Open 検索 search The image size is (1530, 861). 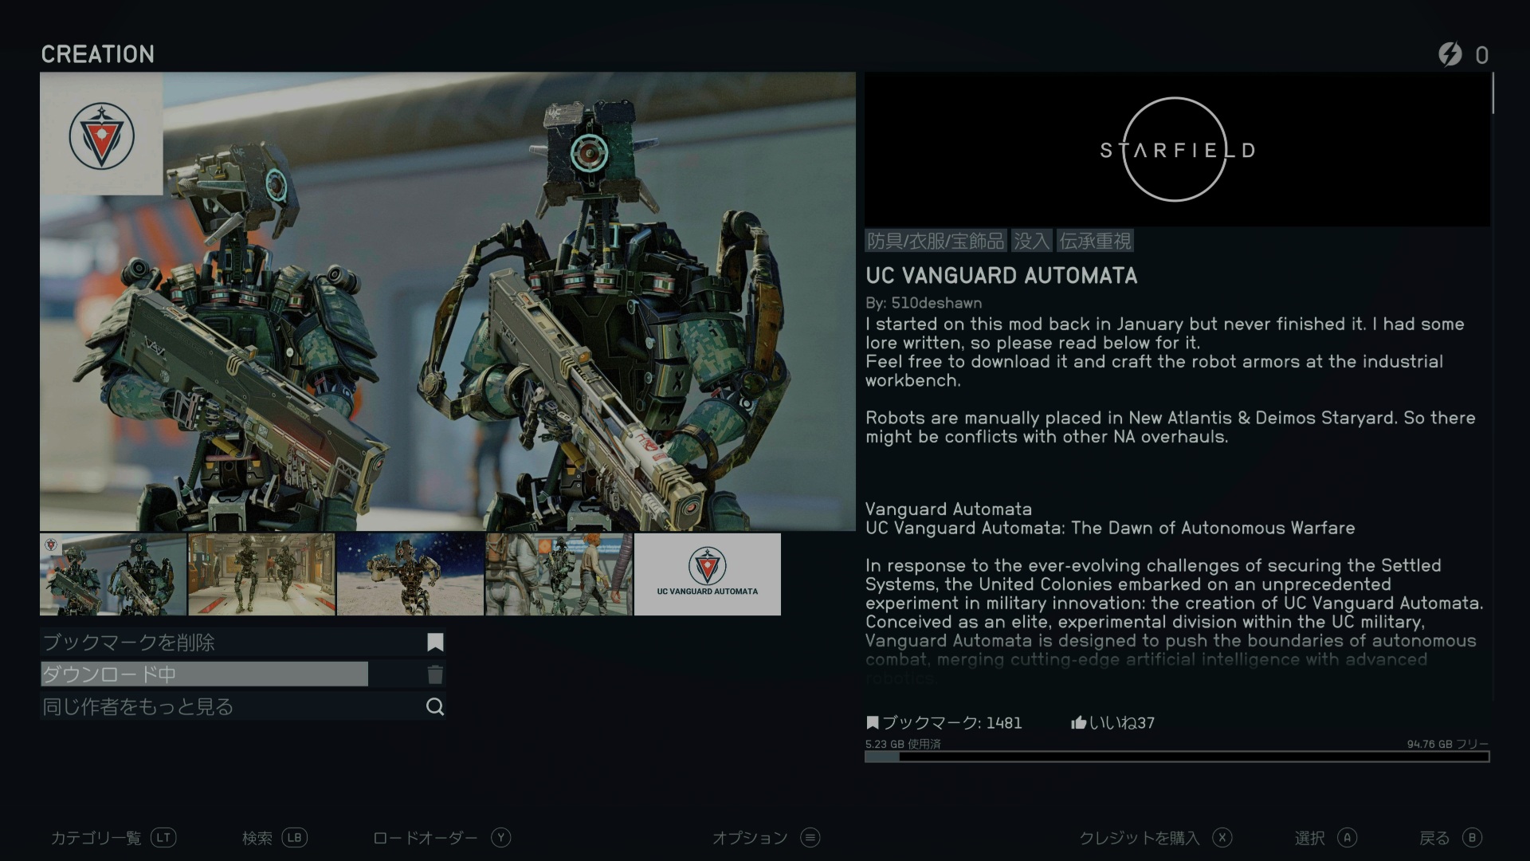pyautogui.click(x=257, y=838)
